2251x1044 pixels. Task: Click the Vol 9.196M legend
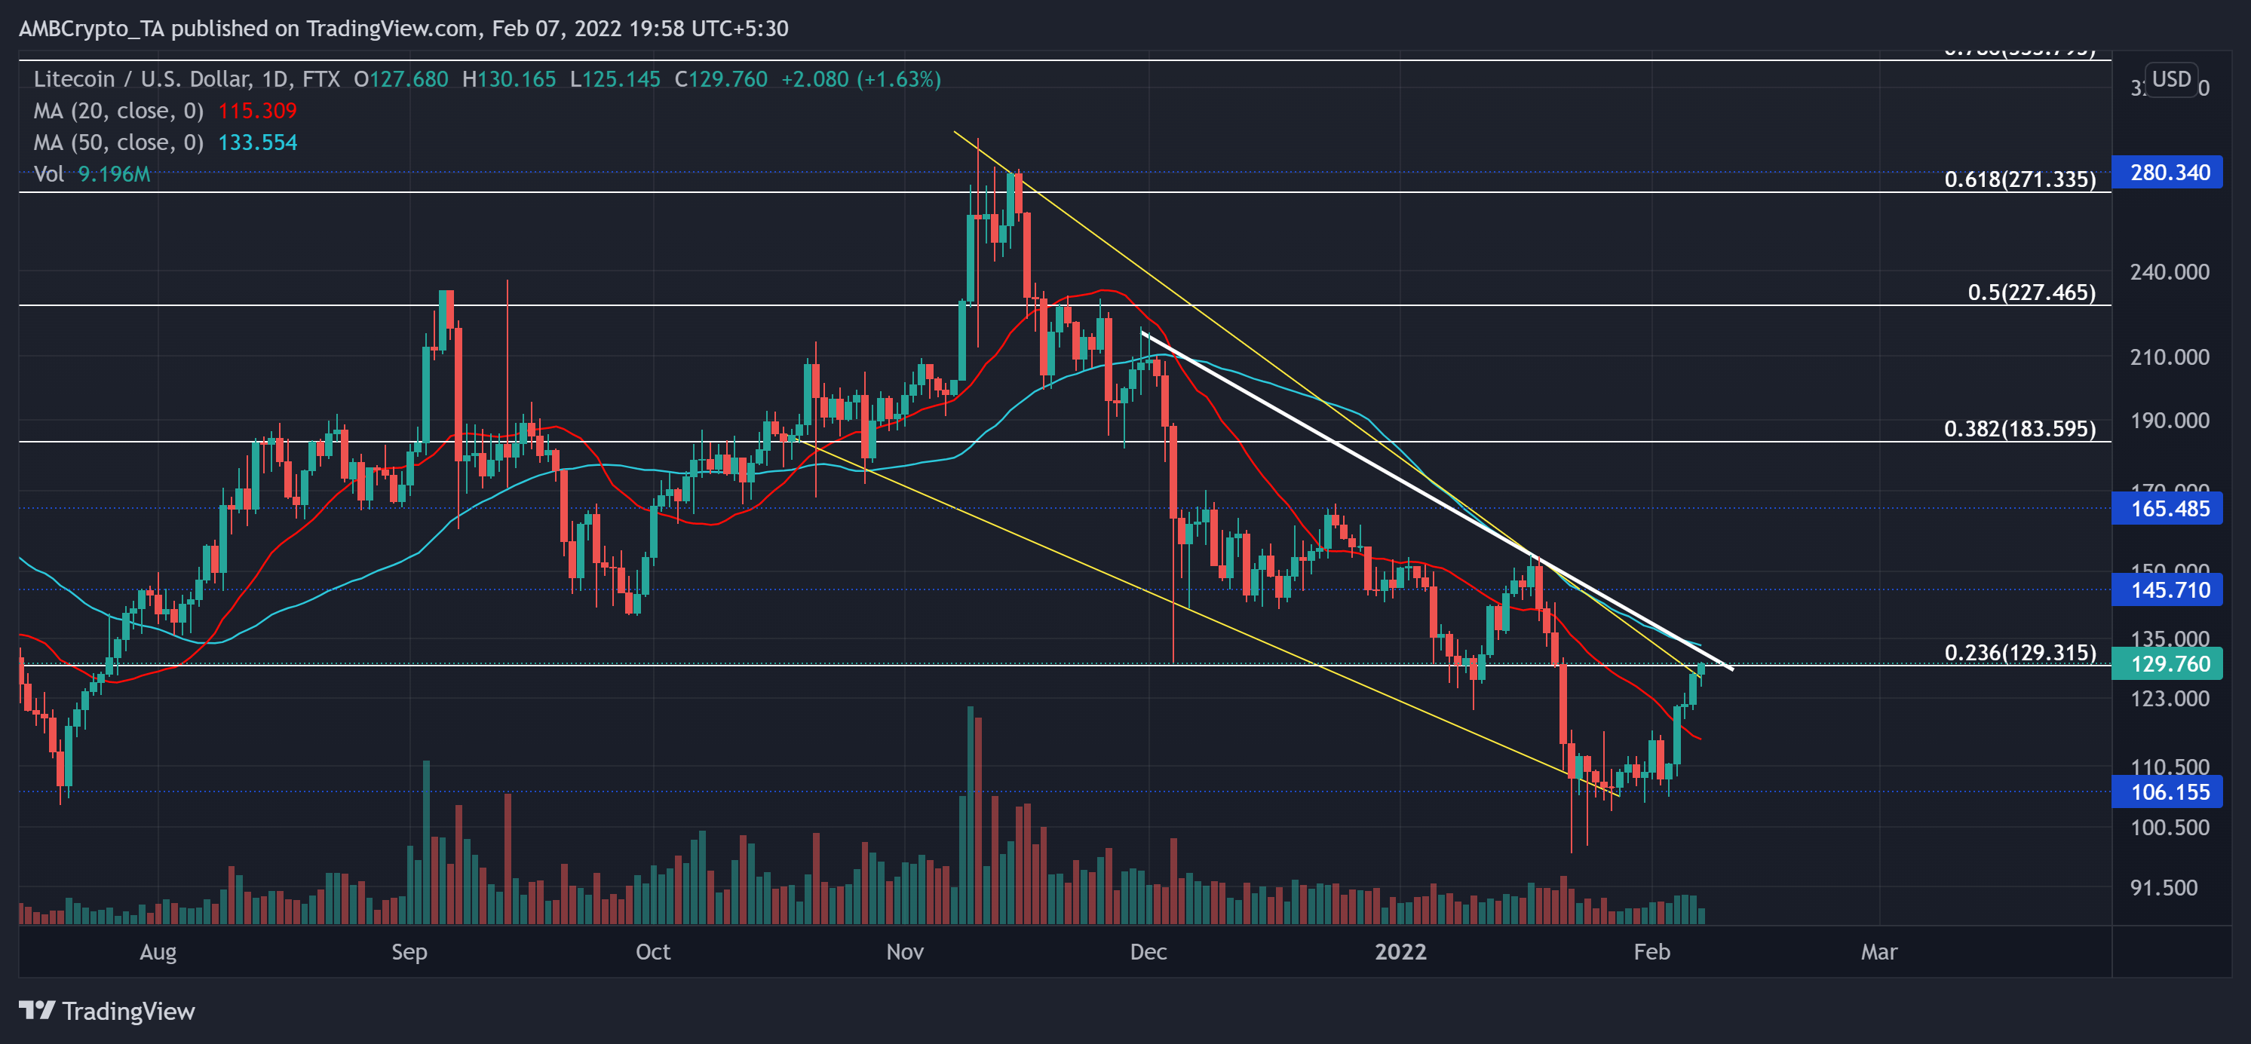point(92,174)
